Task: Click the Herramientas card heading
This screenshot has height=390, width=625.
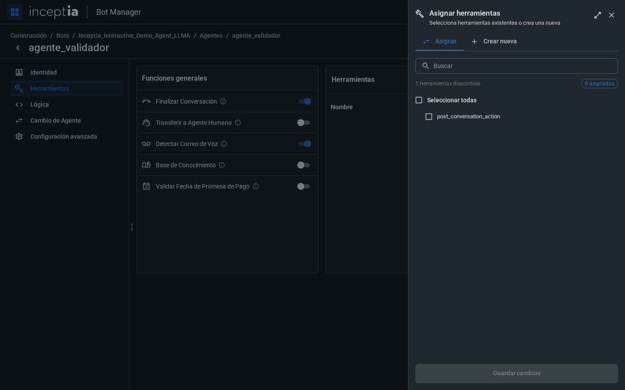Action: (353, 80)
